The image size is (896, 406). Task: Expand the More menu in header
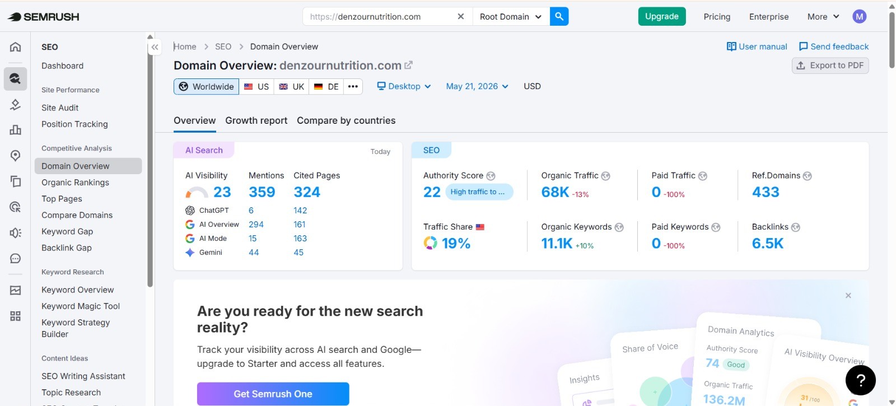click(823, 17)
